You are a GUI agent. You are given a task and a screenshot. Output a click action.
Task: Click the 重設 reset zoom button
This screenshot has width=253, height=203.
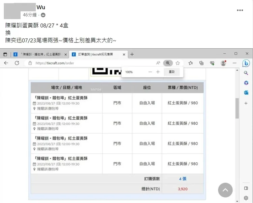click(172, 72)
